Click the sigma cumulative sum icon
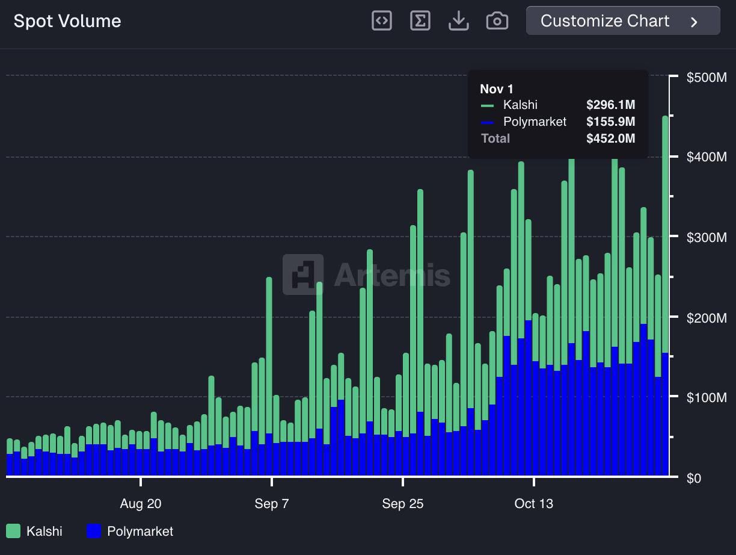736x555 pixels. (420, 21)
